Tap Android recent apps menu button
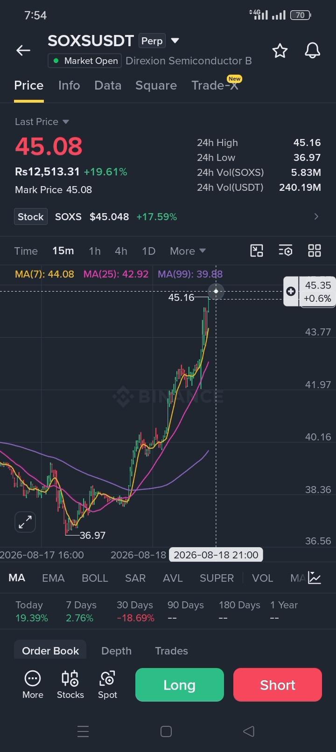 click(x=83, y=731)
